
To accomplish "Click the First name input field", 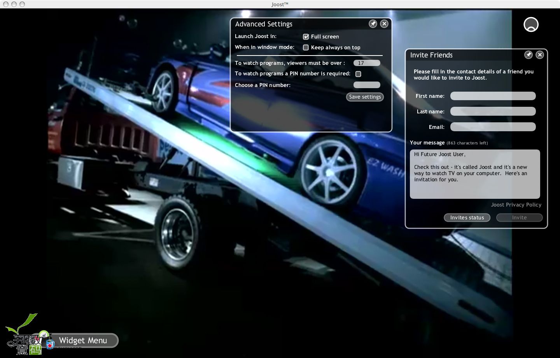I will point(493,96).
